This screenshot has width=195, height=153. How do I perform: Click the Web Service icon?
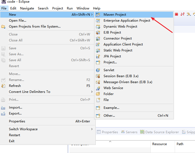click(98, 88)
